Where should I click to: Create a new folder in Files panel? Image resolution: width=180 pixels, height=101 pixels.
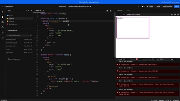31,11
